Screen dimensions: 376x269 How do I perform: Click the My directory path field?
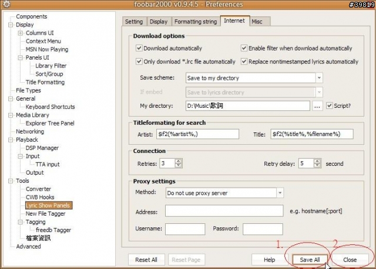tap(248, 105)
